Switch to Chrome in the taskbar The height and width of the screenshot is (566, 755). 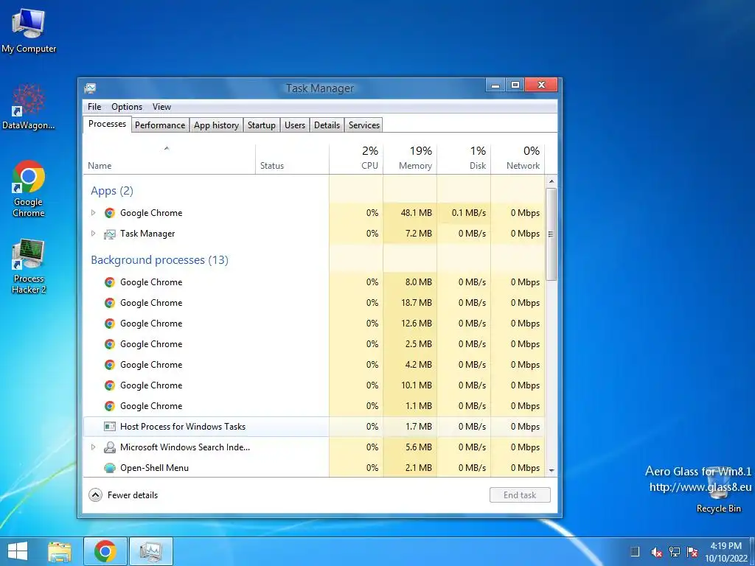click(105, 551)
